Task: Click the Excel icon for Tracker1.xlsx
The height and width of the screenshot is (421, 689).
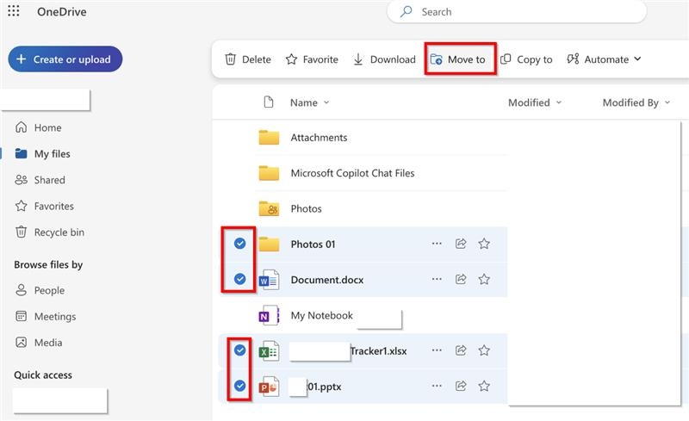Action: (269, 350)
